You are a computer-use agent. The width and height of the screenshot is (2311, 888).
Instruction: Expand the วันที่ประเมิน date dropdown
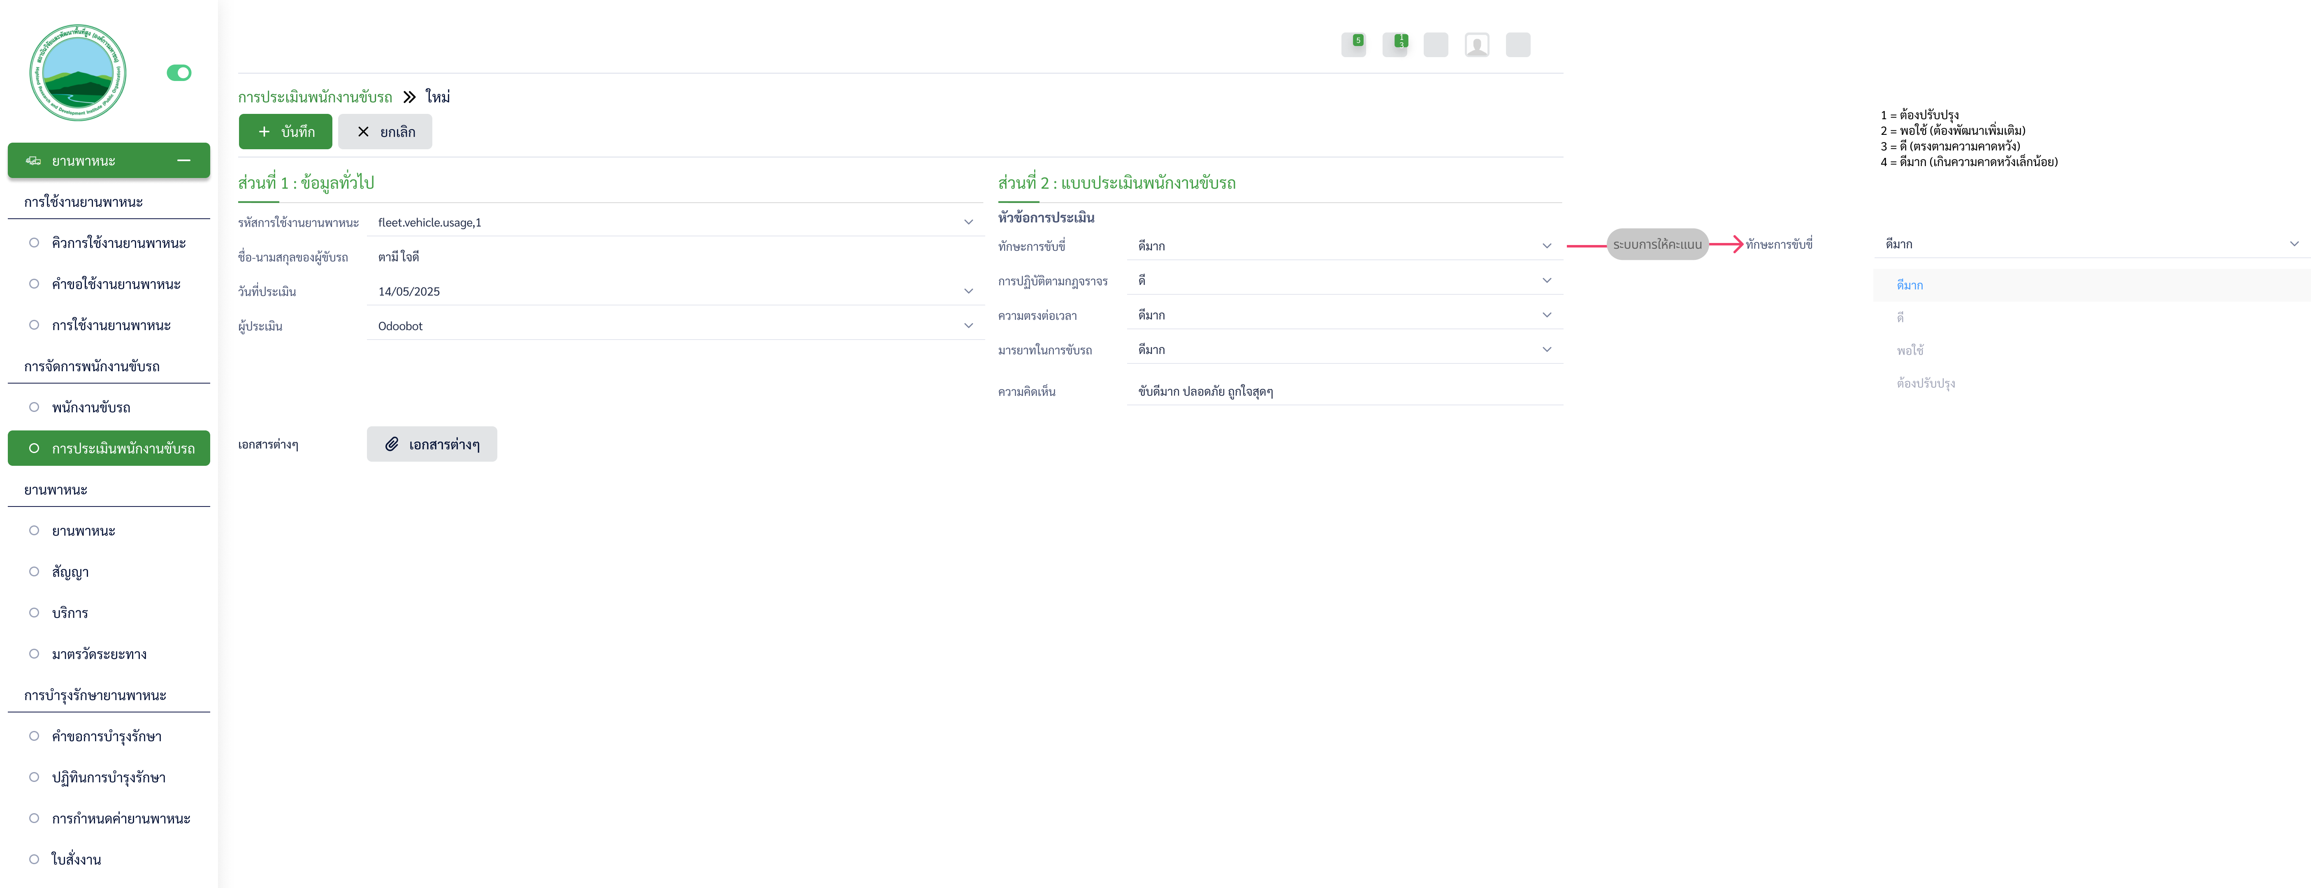[x=968, y=291]
